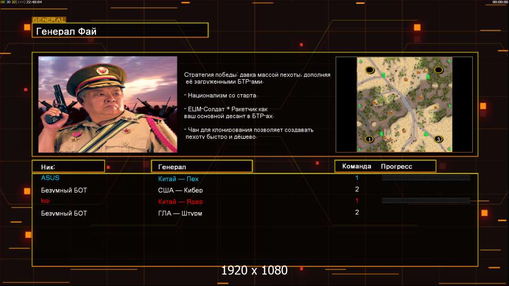Select 'Безумный БОТ' in the США row
The width and height of the screenshot is (509, 286).
[64, 190]
